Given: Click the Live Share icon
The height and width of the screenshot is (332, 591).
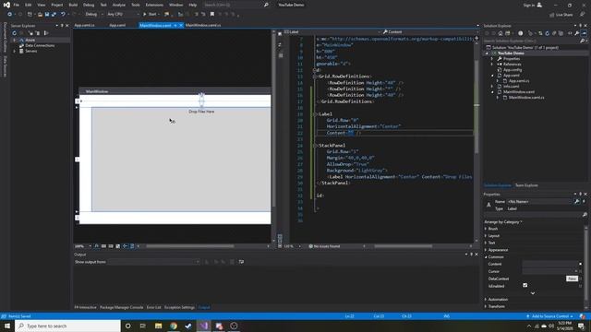Looking at the screenshot, I should [551, 15].
